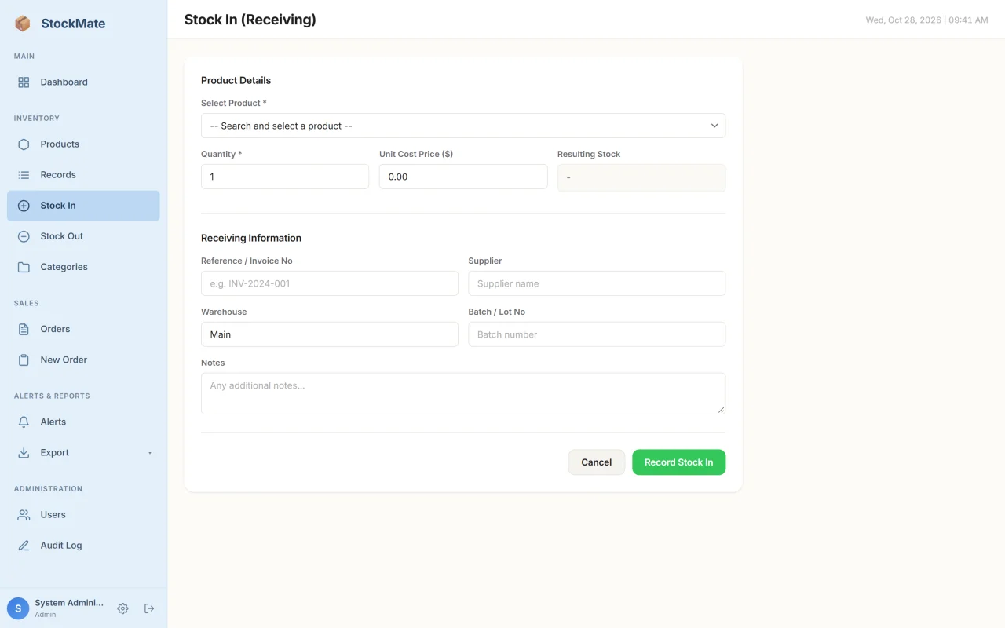Open the Categories menu item
Image resolution: width=1005 pixels, height=628 pixels.
83,267
